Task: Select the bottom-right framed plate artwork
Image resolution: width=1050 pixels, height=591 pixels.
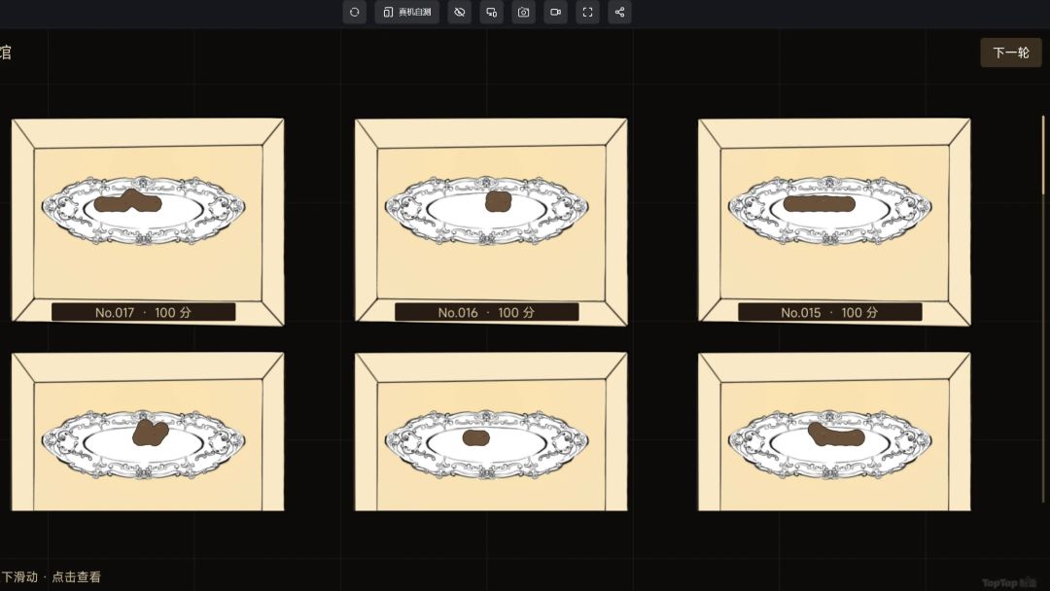Action: click(x=834, y=432)
